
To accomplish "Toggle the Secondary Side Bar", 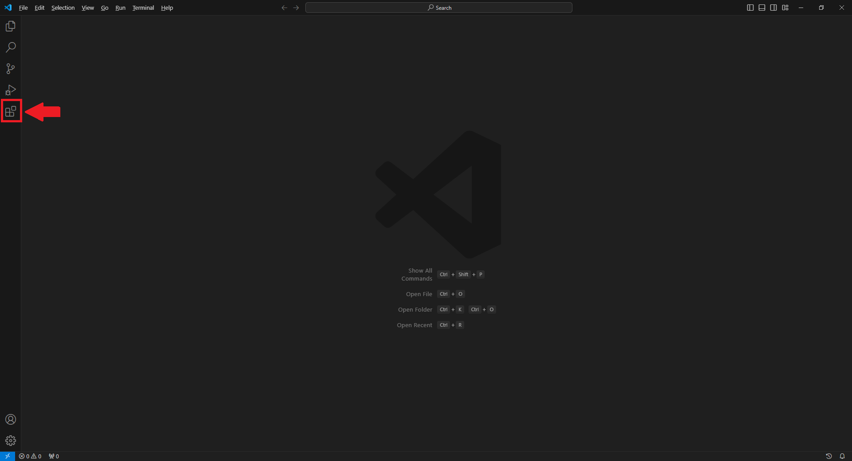I will click(x=773, y=8).
